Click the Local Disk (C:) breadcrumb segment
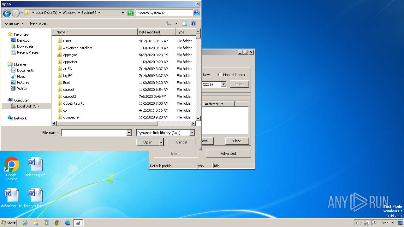The width and height of the screenshot is (404, 227). [46, 13]
